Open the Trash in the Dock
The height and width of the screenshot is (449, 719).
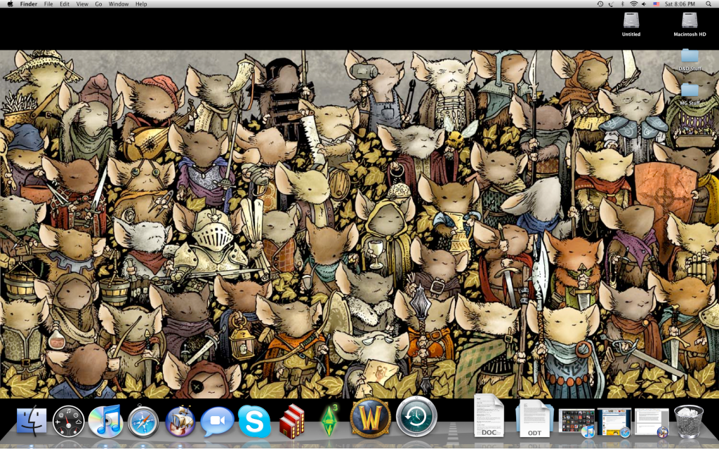click(689, 422)
